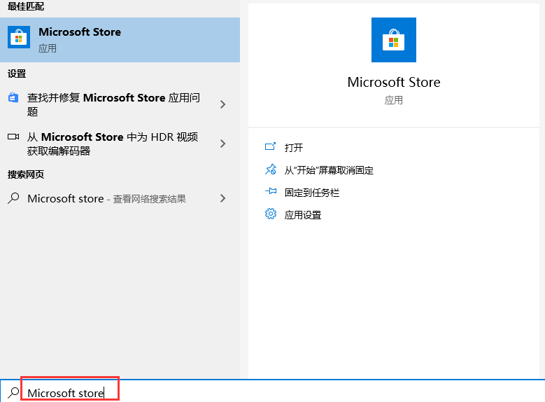Screen dimensions: 545x402
Task: Click the pin icon beside 固定到任务栏
Action: (271, 191)
